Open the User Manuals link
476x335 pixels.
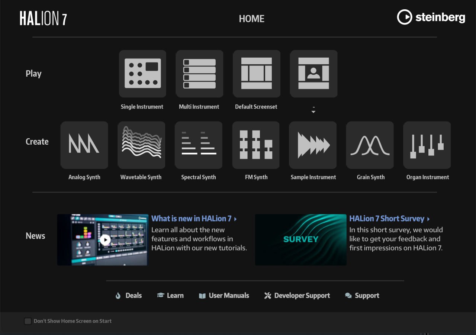coord(224,296)
